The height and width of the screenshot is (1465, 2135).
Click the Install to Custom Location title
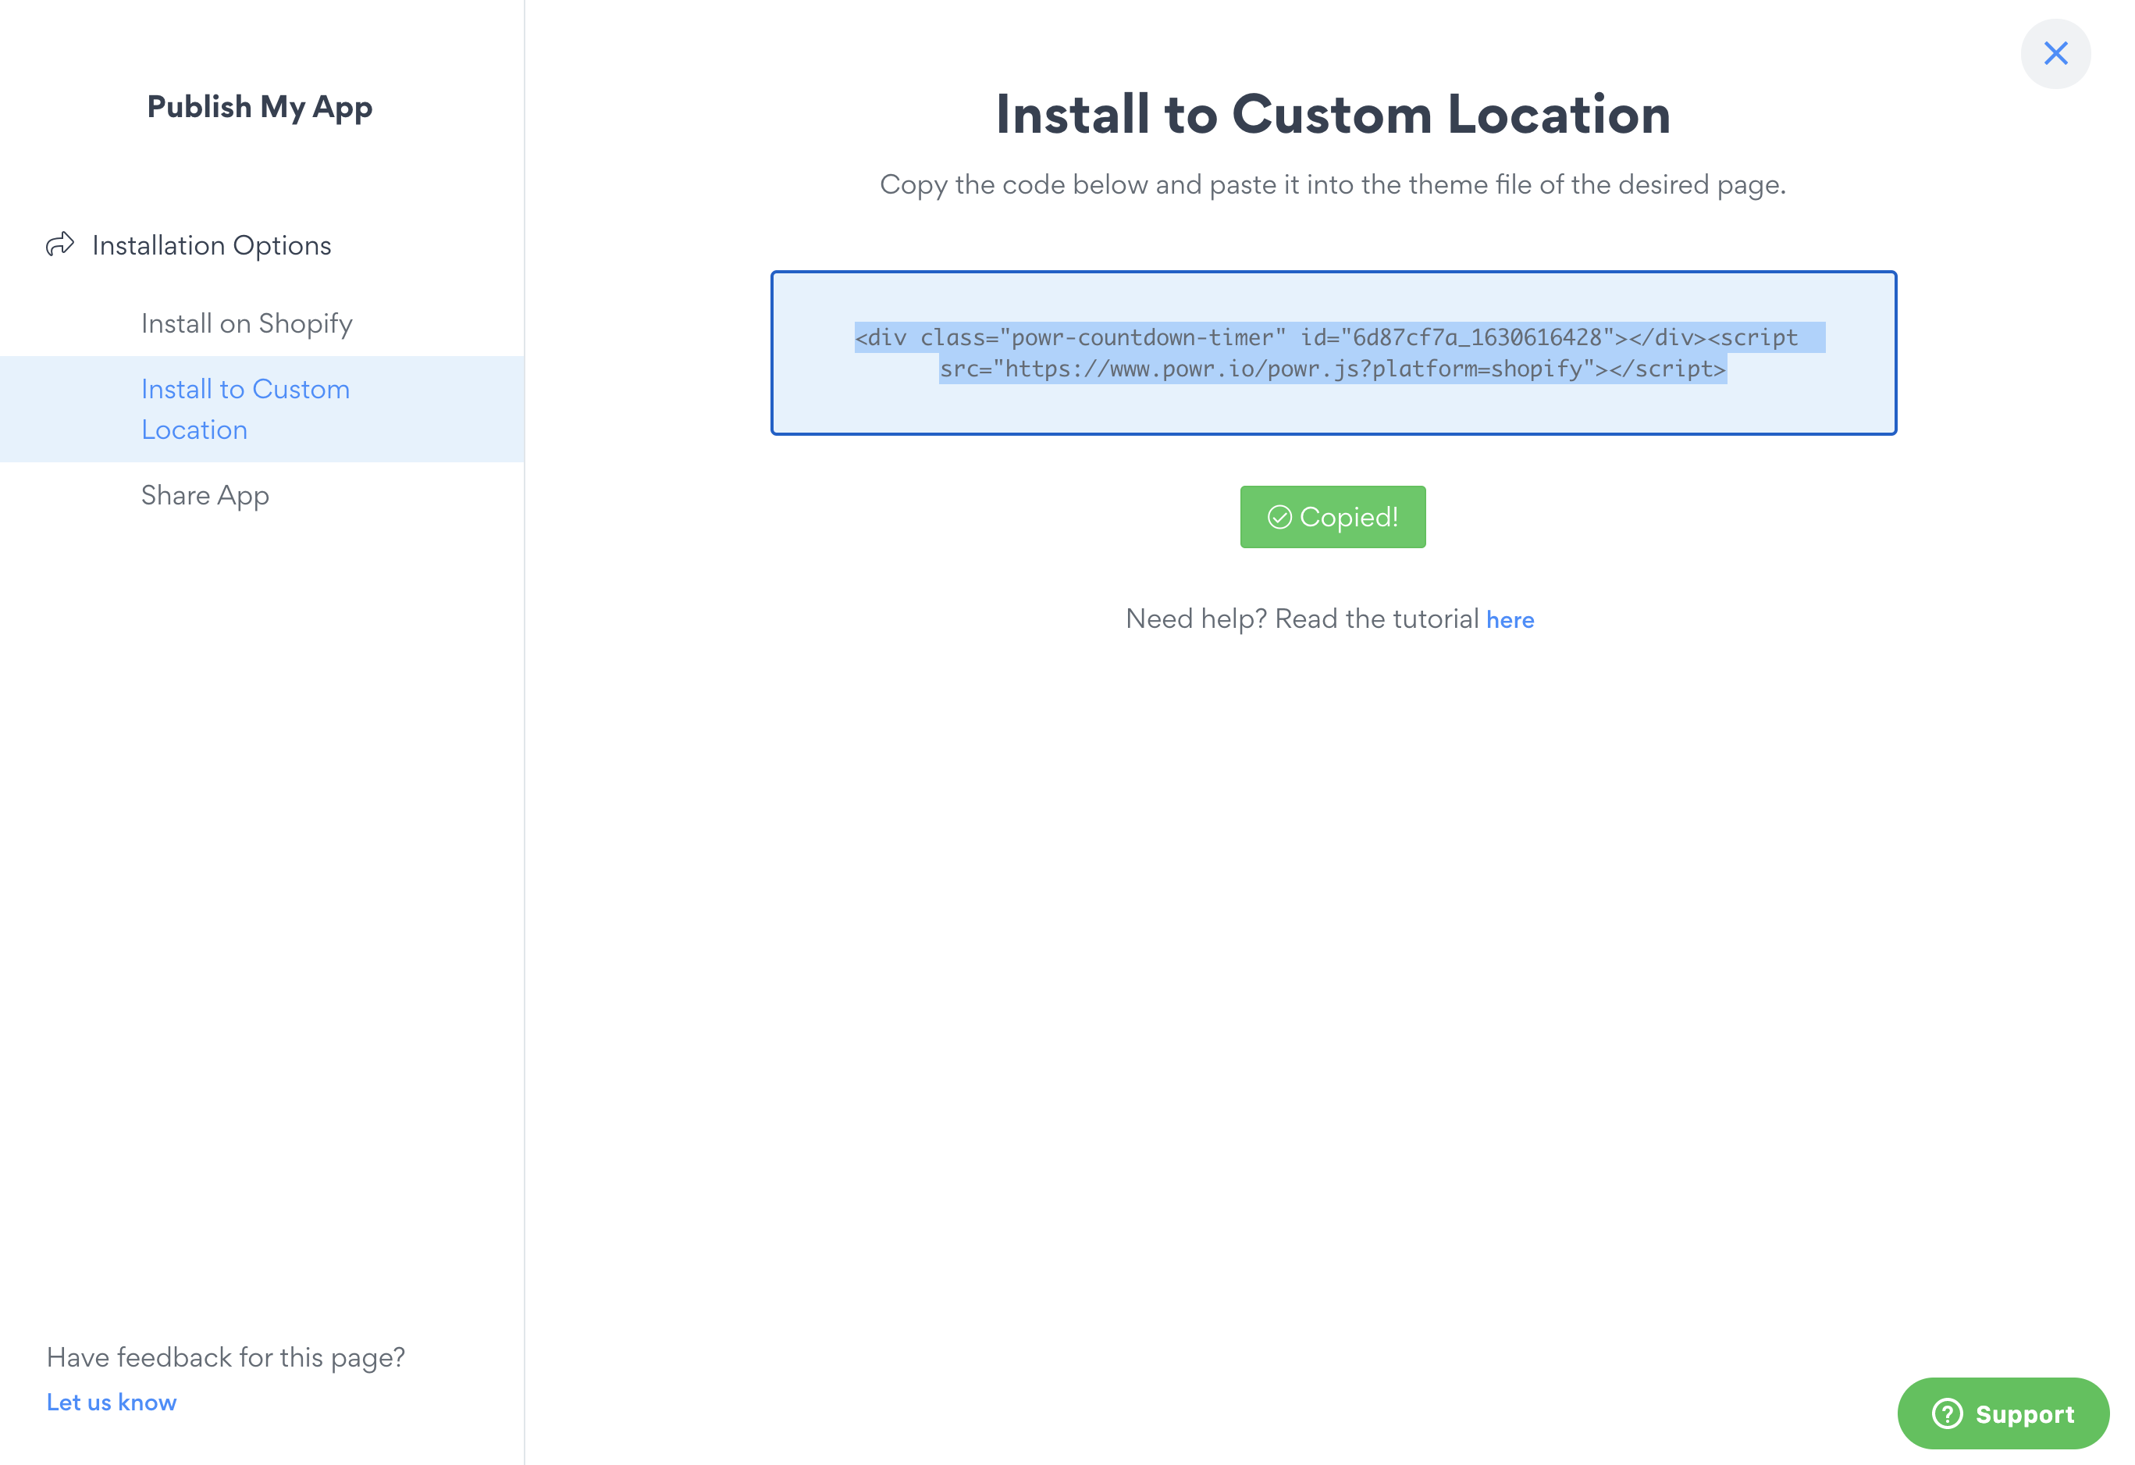(x=1333, y=115)
